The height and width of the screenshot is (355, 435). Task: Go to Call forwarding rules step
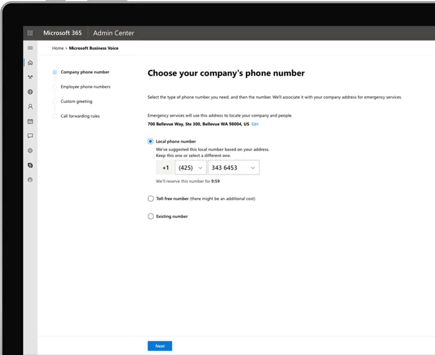(80, 116)
